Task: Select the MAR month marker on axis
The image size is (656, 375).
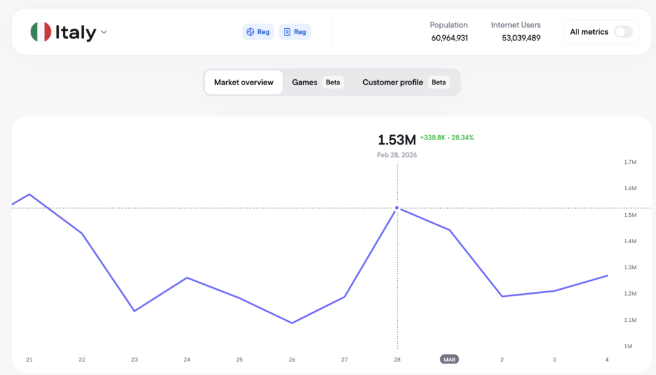Action: [449, 360]
